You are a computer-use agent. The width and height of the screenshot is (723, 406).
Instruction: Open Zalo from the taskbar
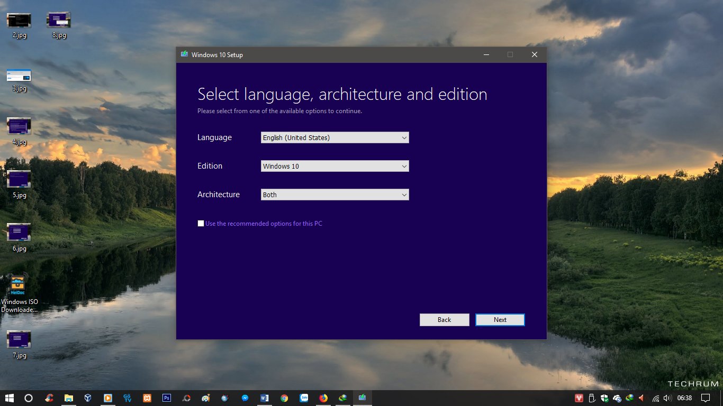click(304, 398)
